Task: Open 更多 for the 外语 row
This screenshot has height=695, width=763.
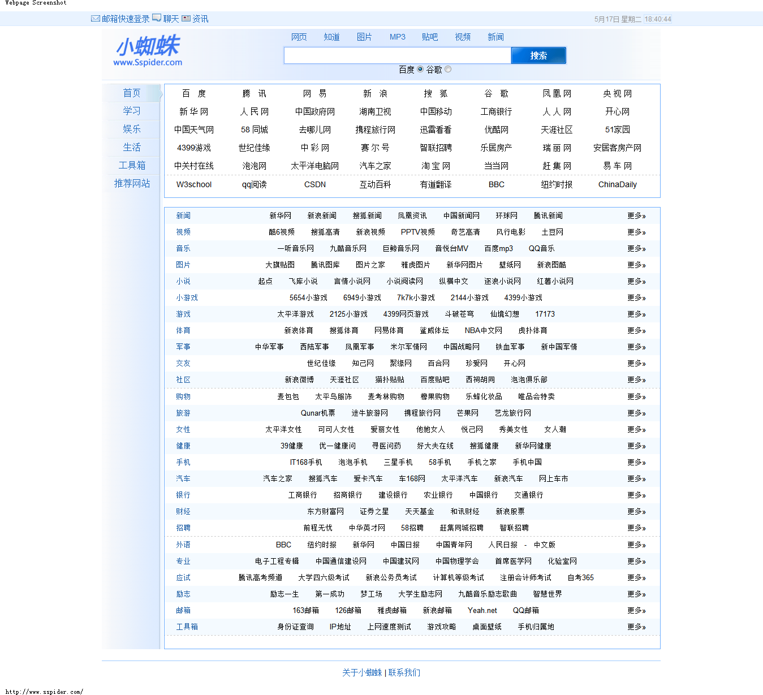Action: pos(636,545)
